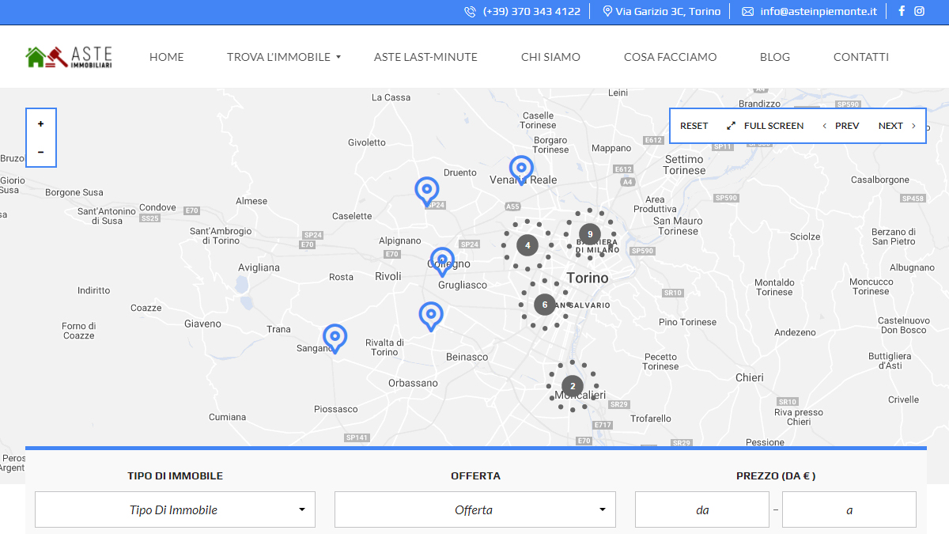The width and height of the screenshot is (949, 534).
Task: Select the map pin near Sangano
Action: 335,338
